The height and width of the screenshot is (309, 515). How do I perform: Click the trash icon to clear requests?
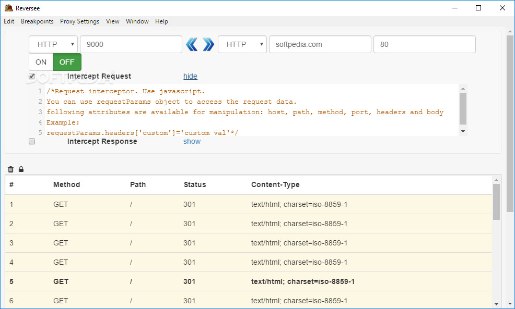11,169
